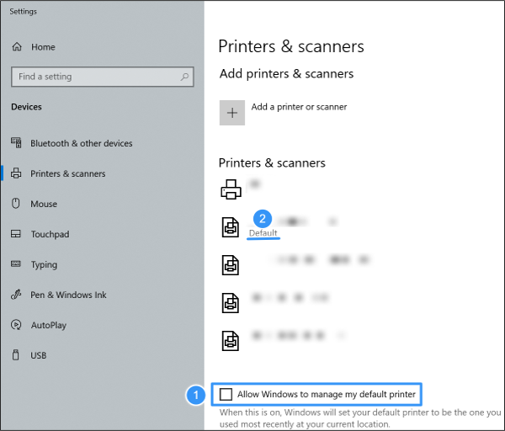Select the last printer in the list
505x431 pixels.
click(x=231, y=339)
